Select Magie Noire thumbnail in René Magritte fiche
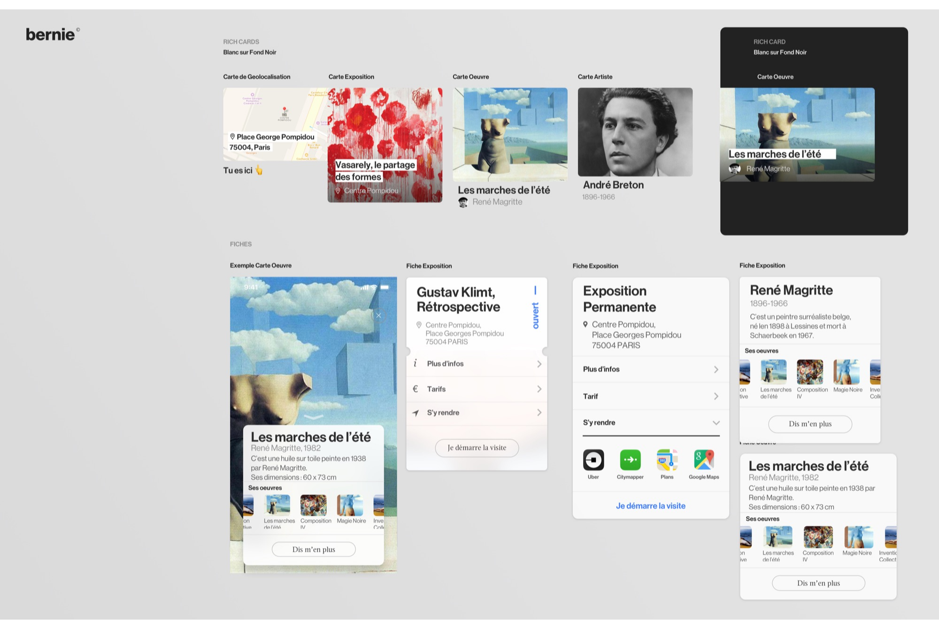939x629 pixels. coord(847,372)
